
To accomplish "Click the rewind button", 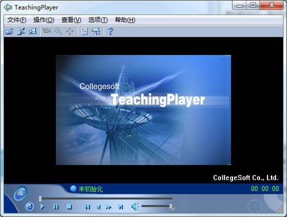I will (99, 207).
